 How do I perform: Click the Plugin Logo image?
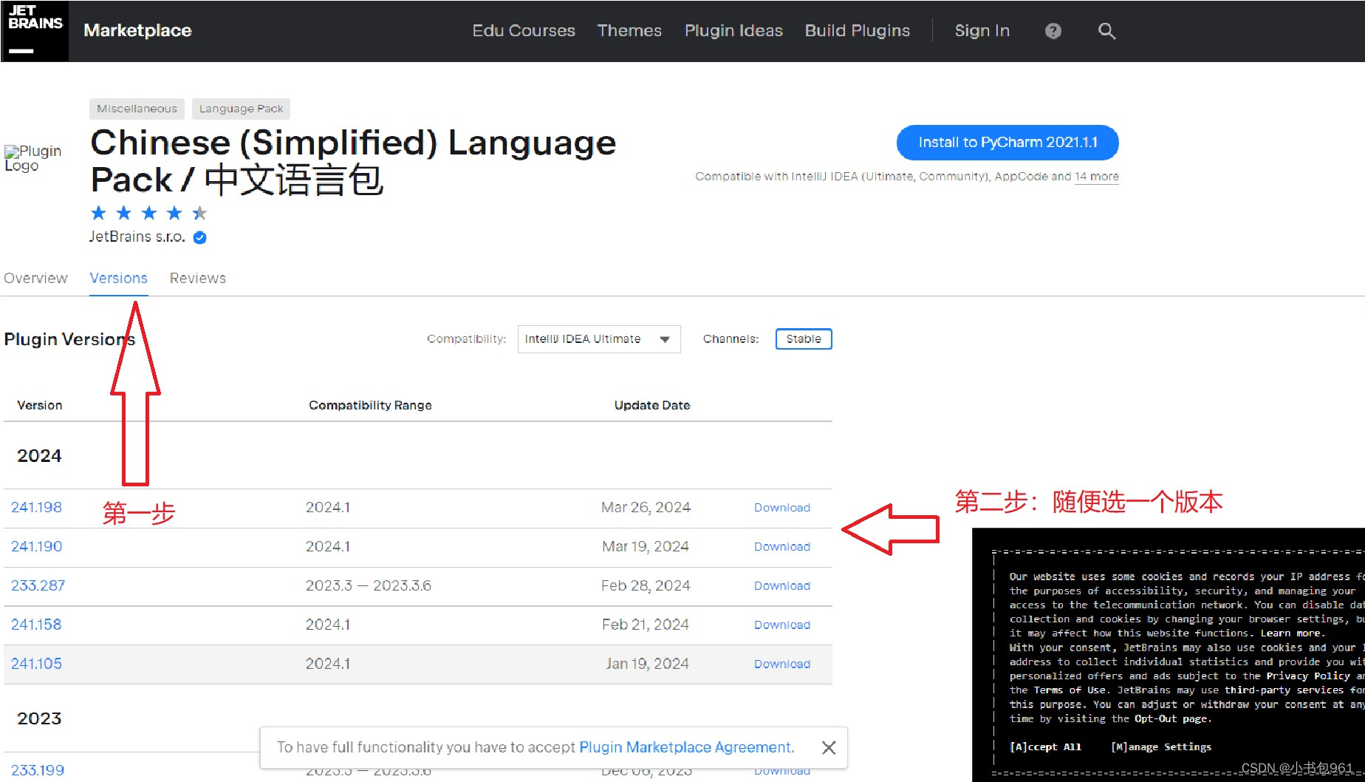33,158
